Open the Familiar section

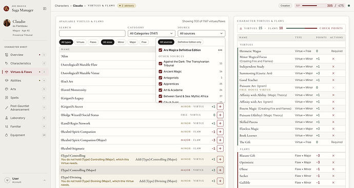tap(25, 127)
